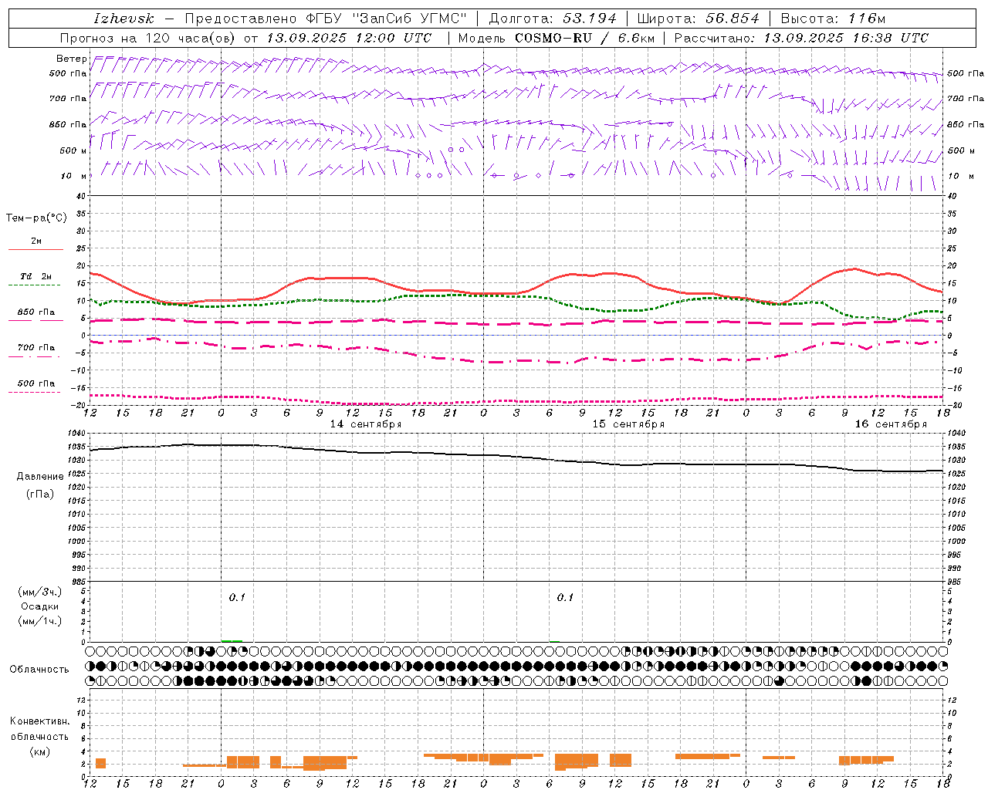Viewport: 988px width, 790px height.
Task: Select the 'Давление' pressure panel title
Action: 40,476
